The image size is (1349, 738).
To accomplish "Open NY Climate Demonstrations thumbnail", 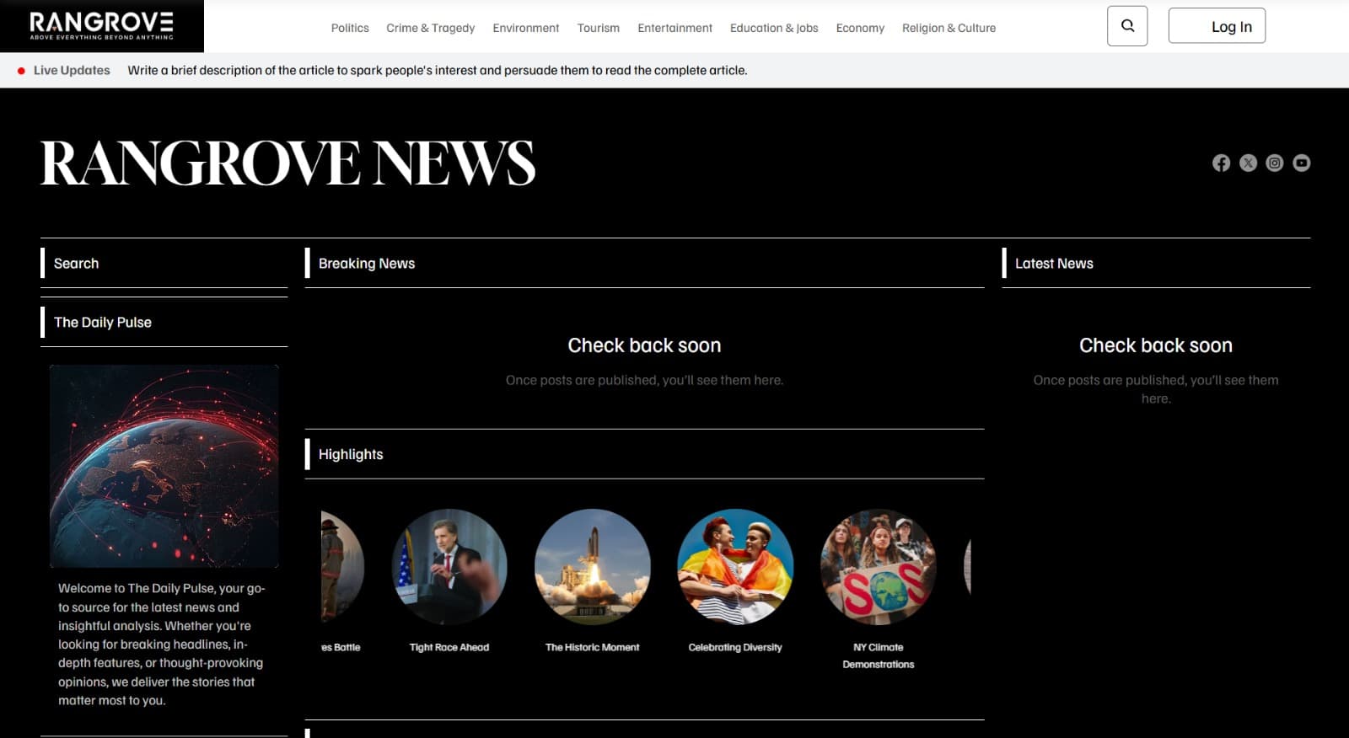I will (x=879, y=567).
